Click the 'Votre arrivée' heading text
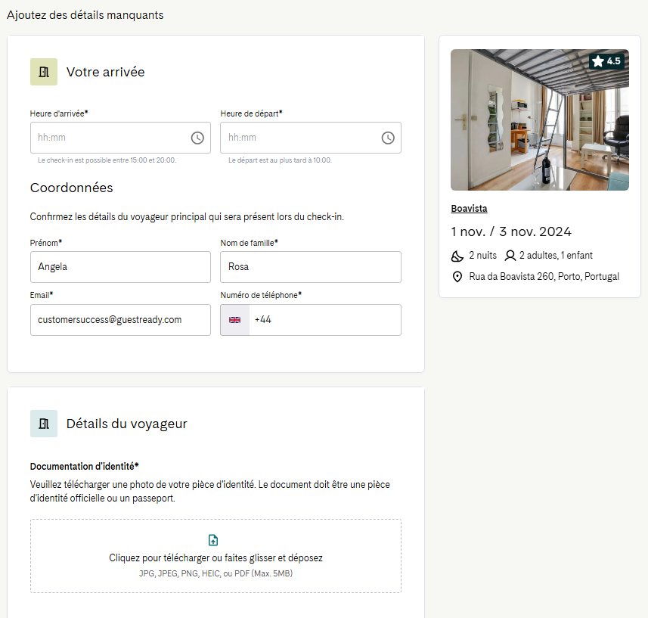This screenshot has width=648, height=618. pyautogui.click(x=105, y=72)
